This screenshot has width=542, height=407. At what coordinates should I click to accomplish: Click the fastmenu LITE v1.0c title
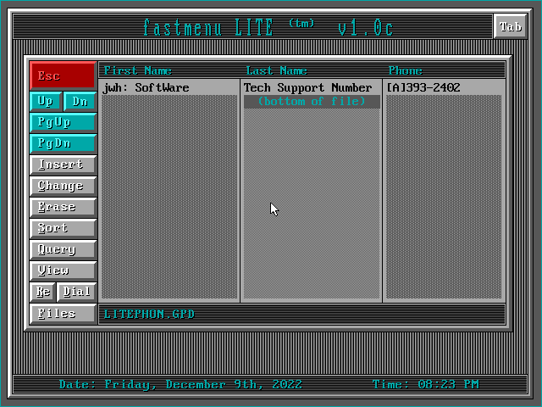(x=268, y=28)
